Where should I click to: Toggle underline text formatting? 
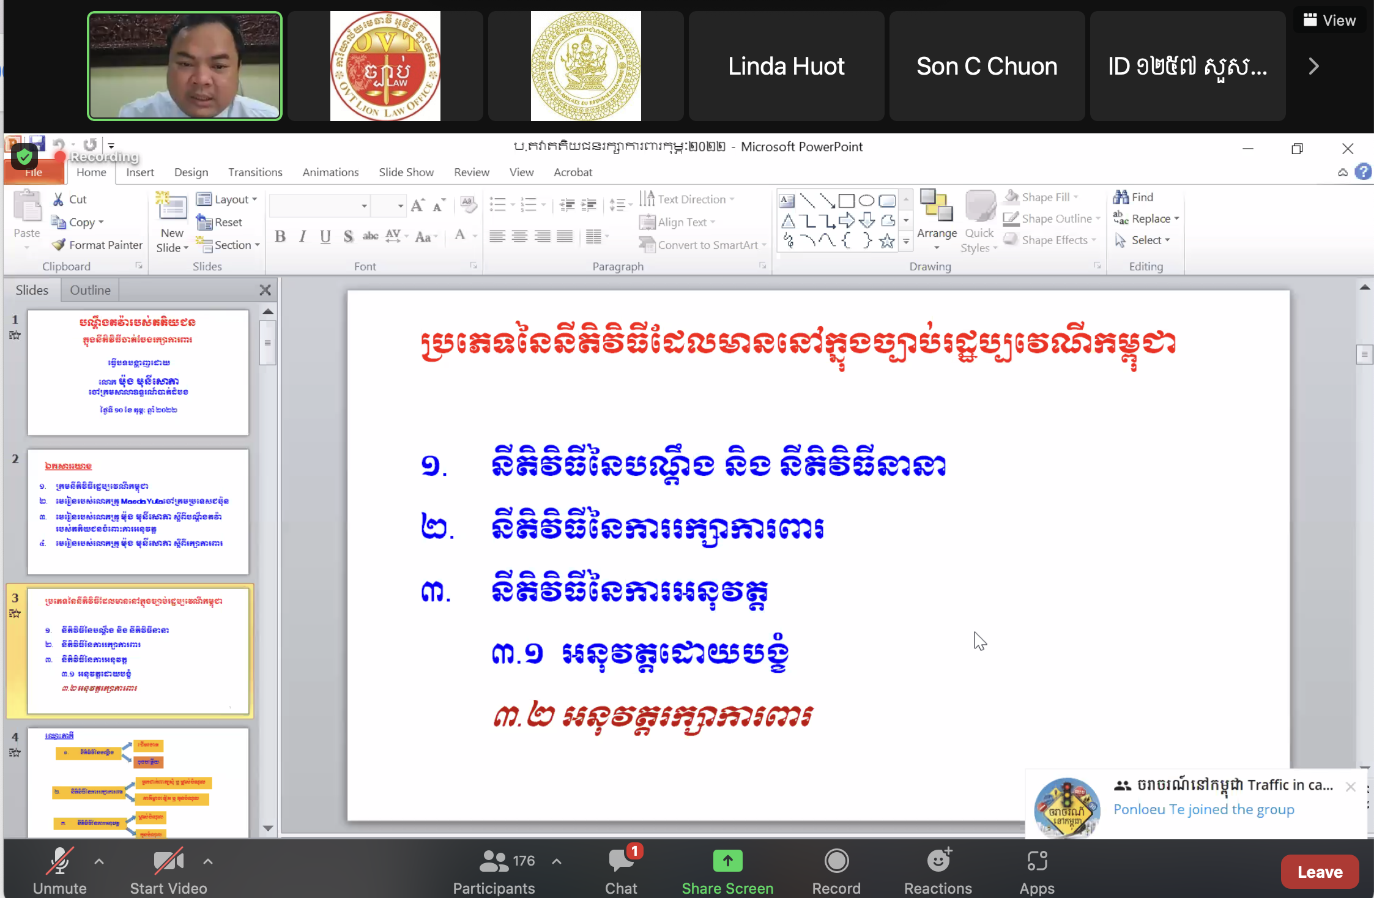(325, 237)
